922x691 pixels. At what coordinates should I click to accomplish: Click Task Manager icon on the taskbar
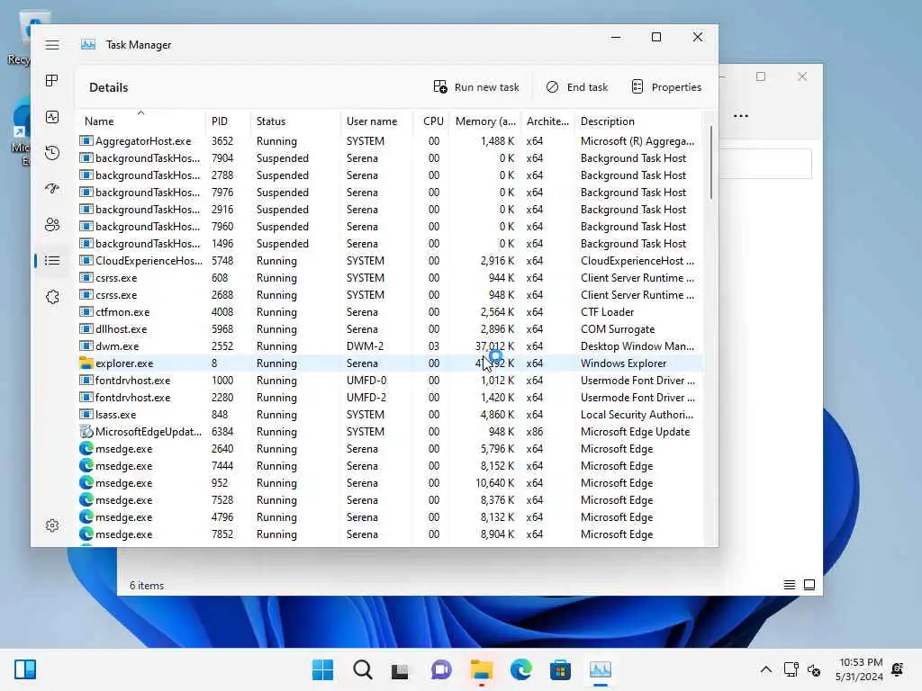tap(600, 669)
